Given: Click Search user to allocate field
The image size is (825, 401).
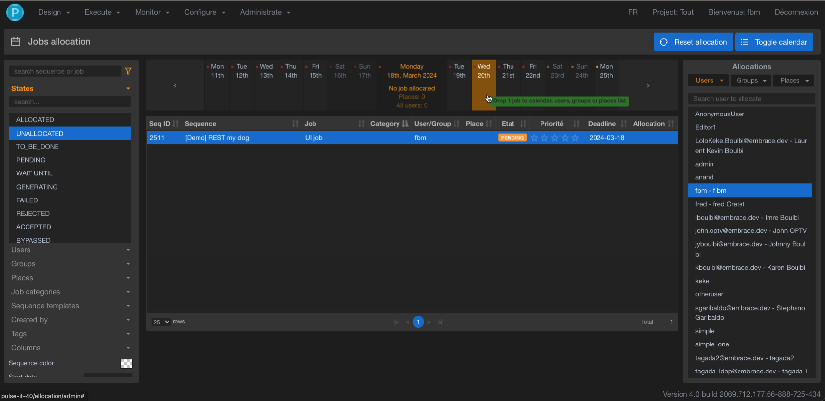Looking at the screenshot, I should [x=751, y=99].
